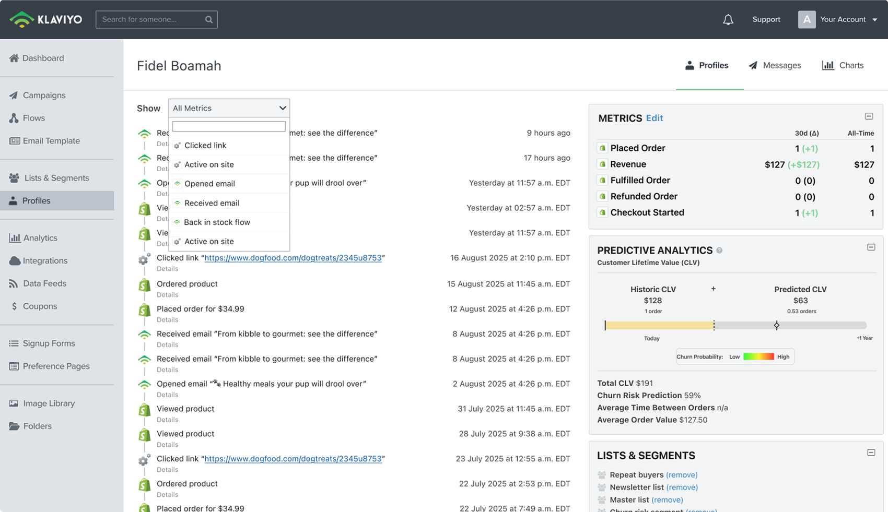Collapse the Lists & Segments panel
The height and width of the screenshot is (512, 888).
pyautogui.click(x=871, y=453)
